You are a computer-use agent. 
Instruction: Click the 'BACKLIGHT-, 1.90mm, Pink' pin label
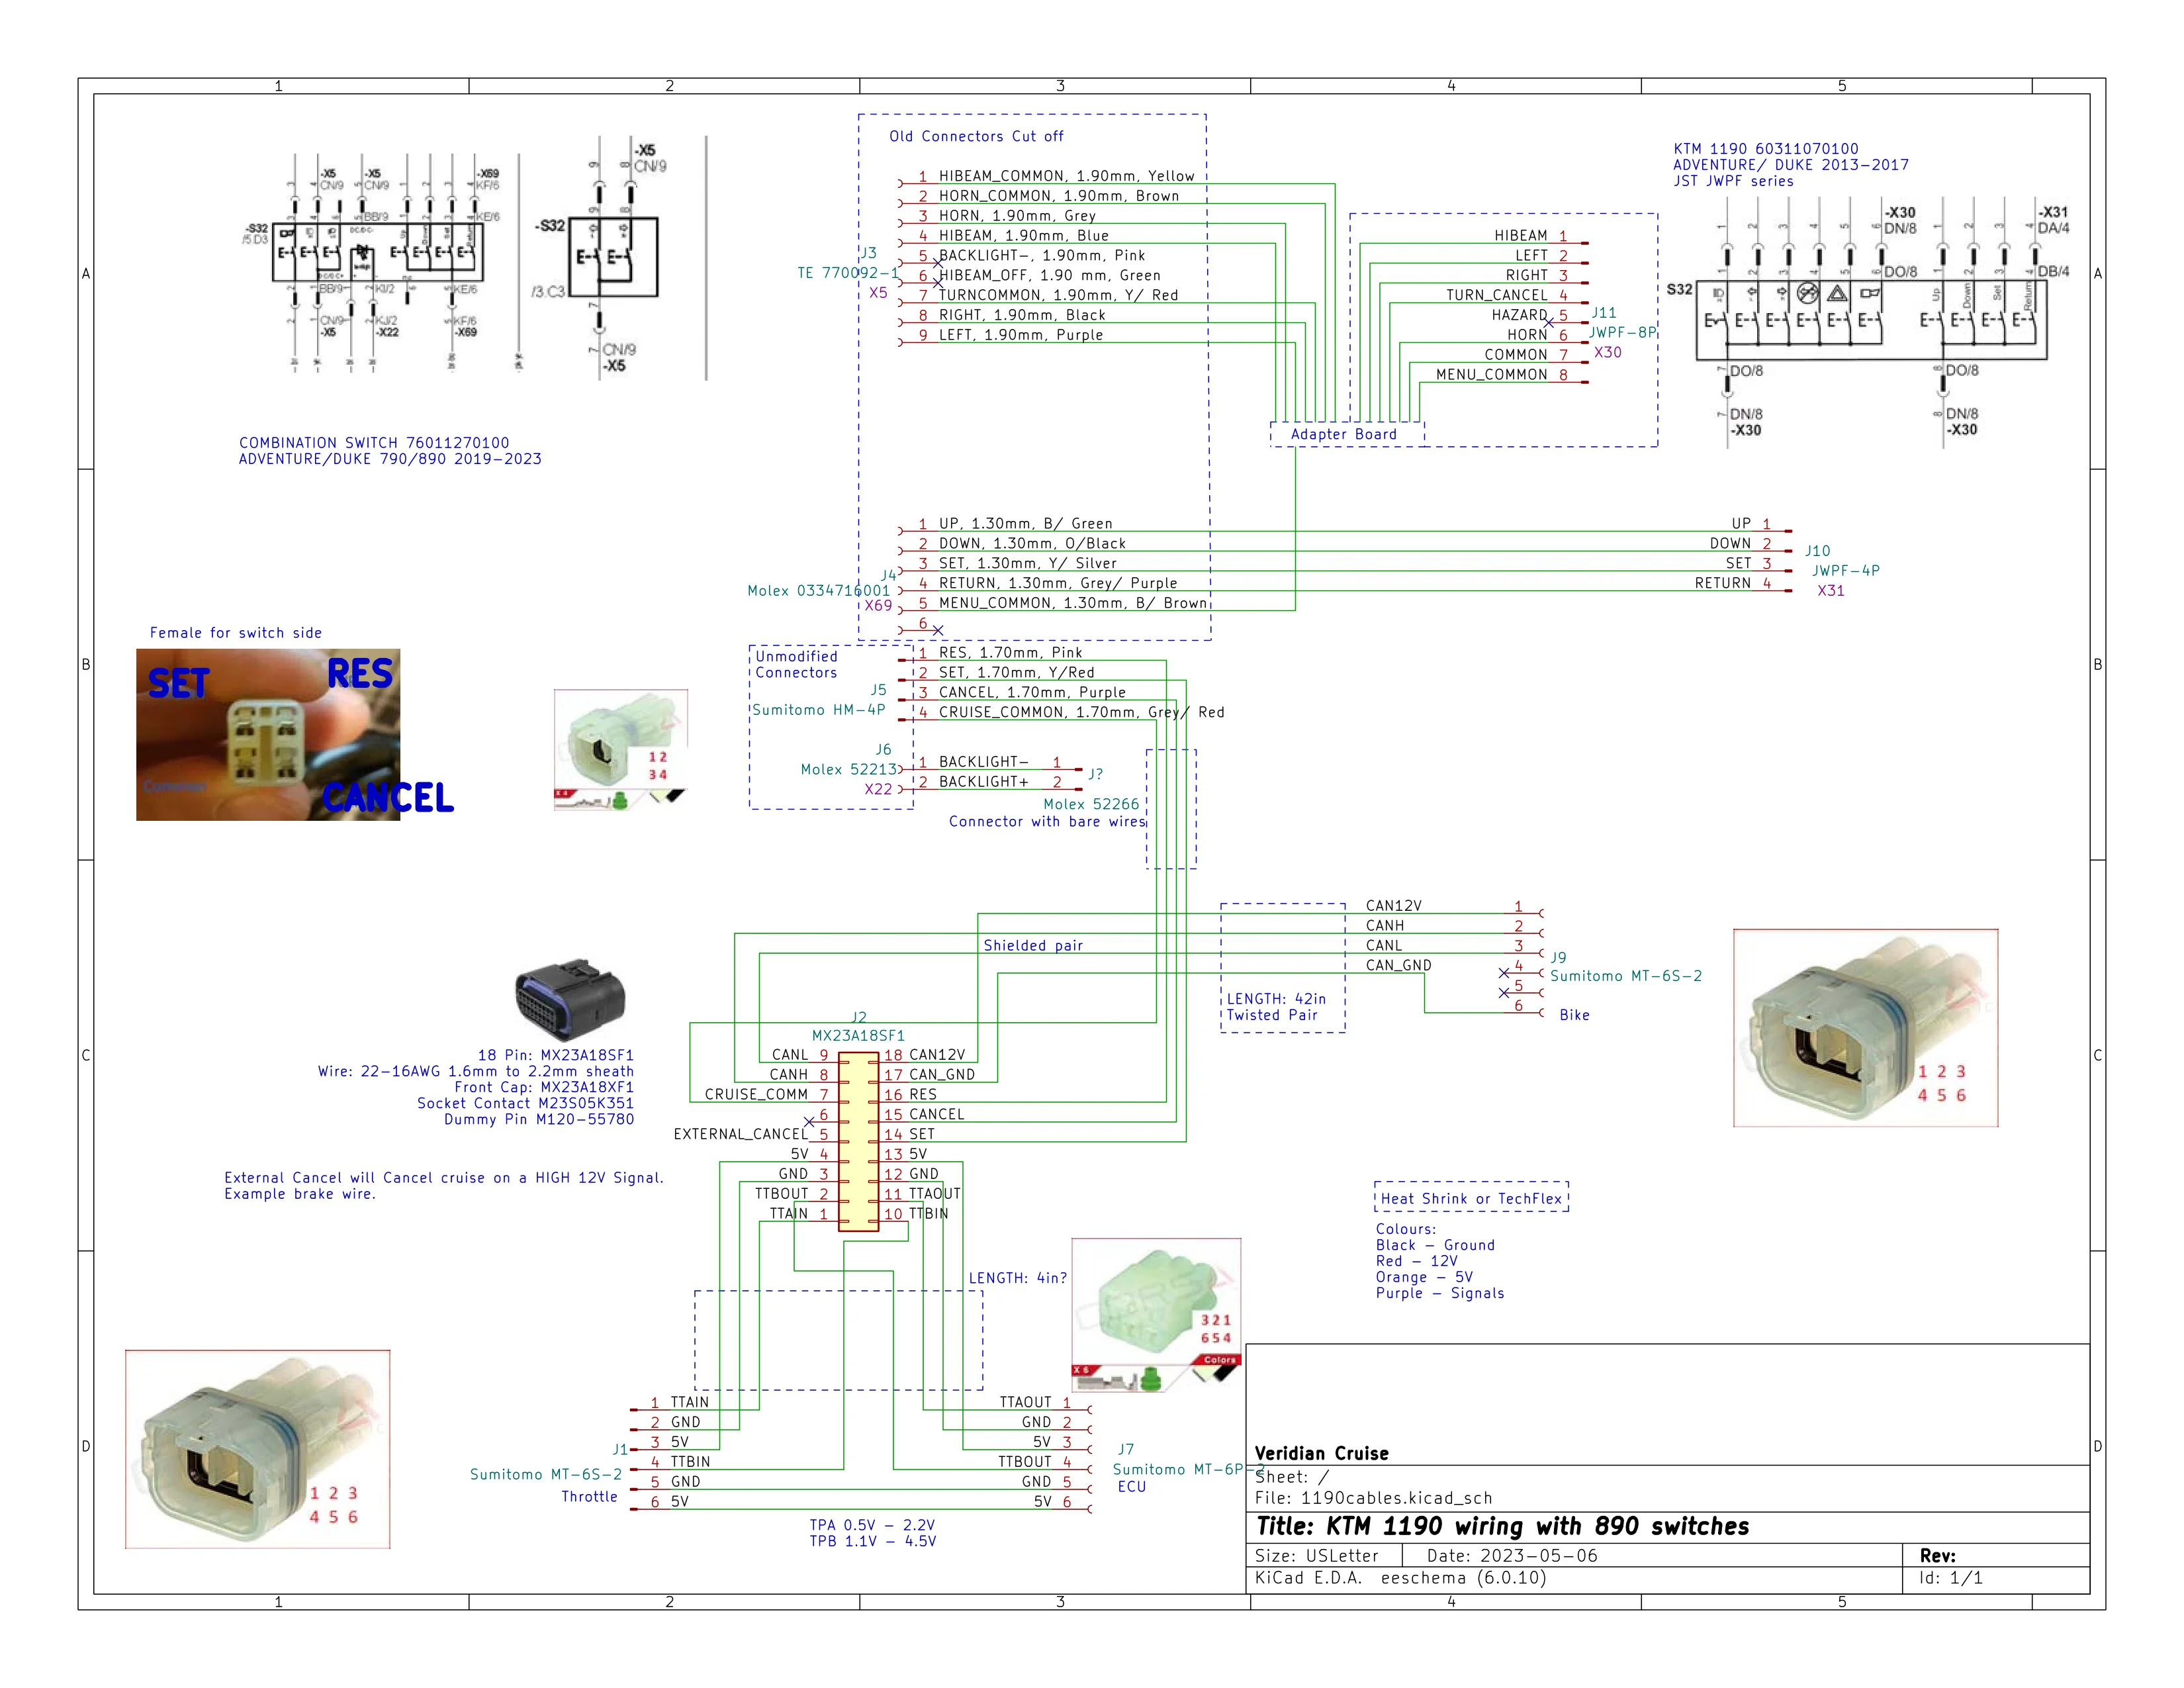(x=1041, y=255)
